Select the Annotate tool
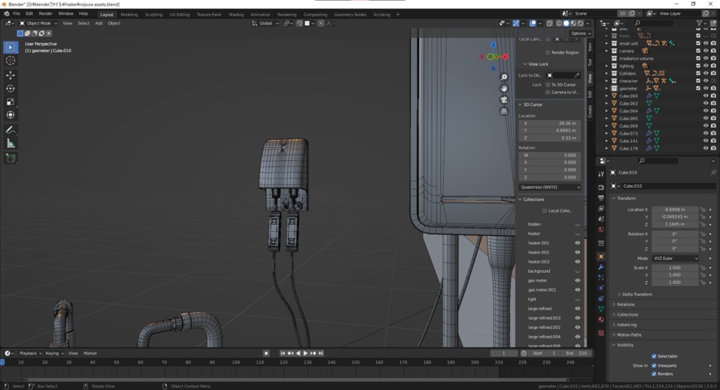This screenshot has width=720, height=390. point(11,130)
